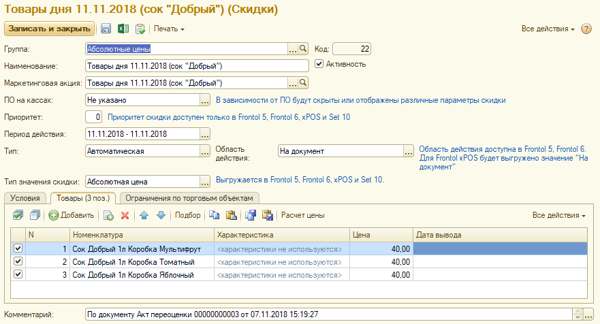Click the paste rows from clipboard icon

[231, 215]
